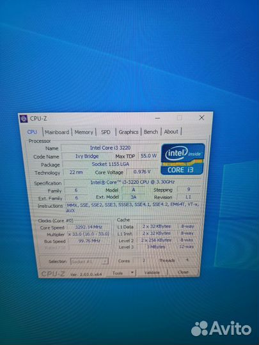Click the CPU-Z window title text

coord(38,119)
